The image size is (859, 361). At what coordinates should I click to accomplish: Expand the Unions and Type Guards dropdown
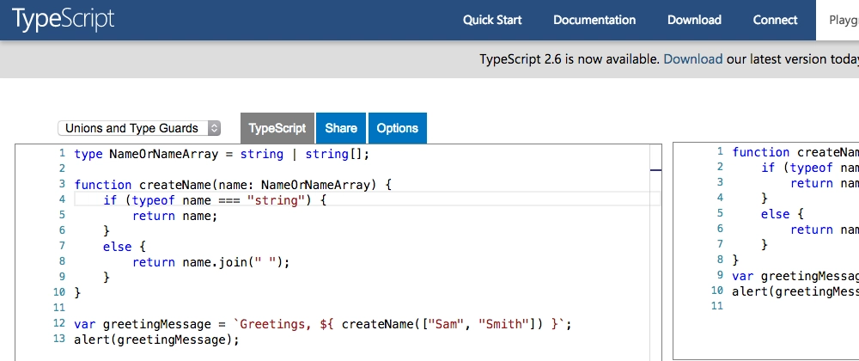[139, 128]
